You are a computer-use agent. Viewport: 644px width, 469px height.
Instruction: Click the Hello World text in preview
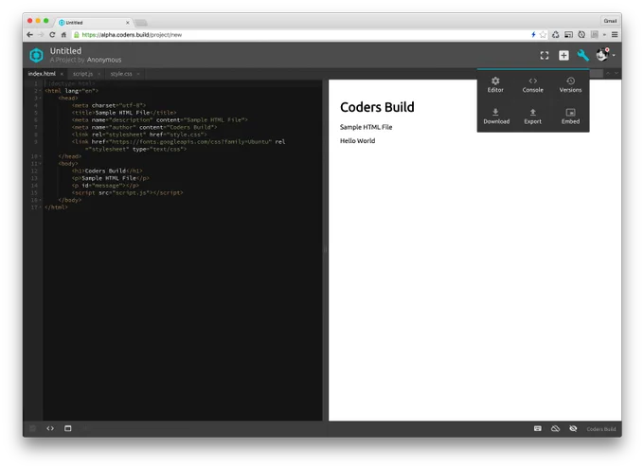(x=357, y=140)
